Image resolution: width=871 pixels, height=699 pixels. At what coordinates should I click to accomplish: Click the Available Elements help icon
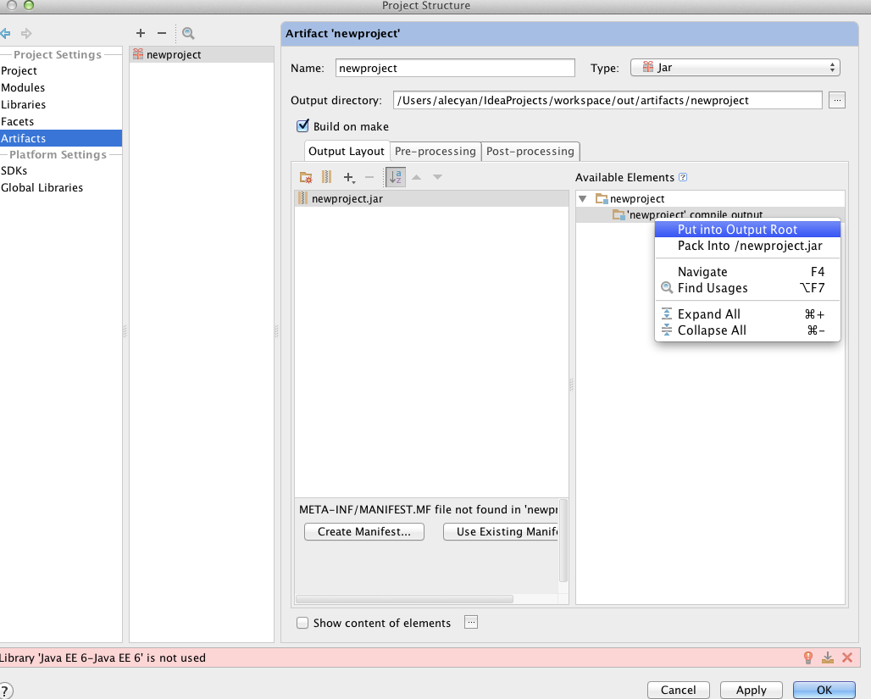click(x=683, y=177)
